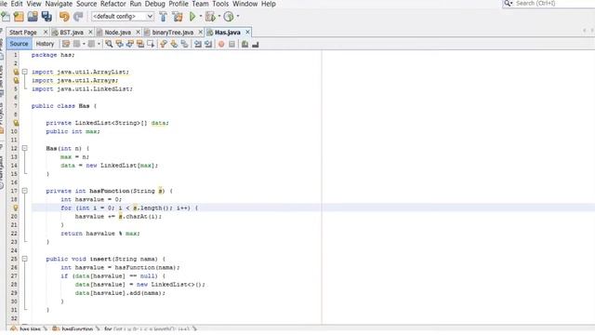The width and height of the screenshot is (595, 335).
Task: Click the 'data[hasvalue].add(nama);' line
Action: click(120, 293)
